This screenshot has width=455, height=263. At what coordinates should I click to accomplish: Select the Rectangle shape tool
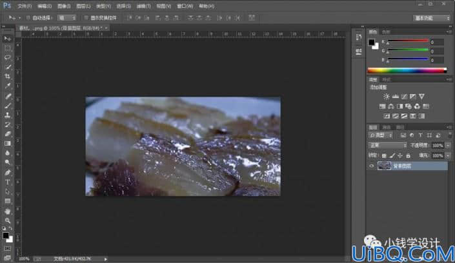[x=8, y=201]
